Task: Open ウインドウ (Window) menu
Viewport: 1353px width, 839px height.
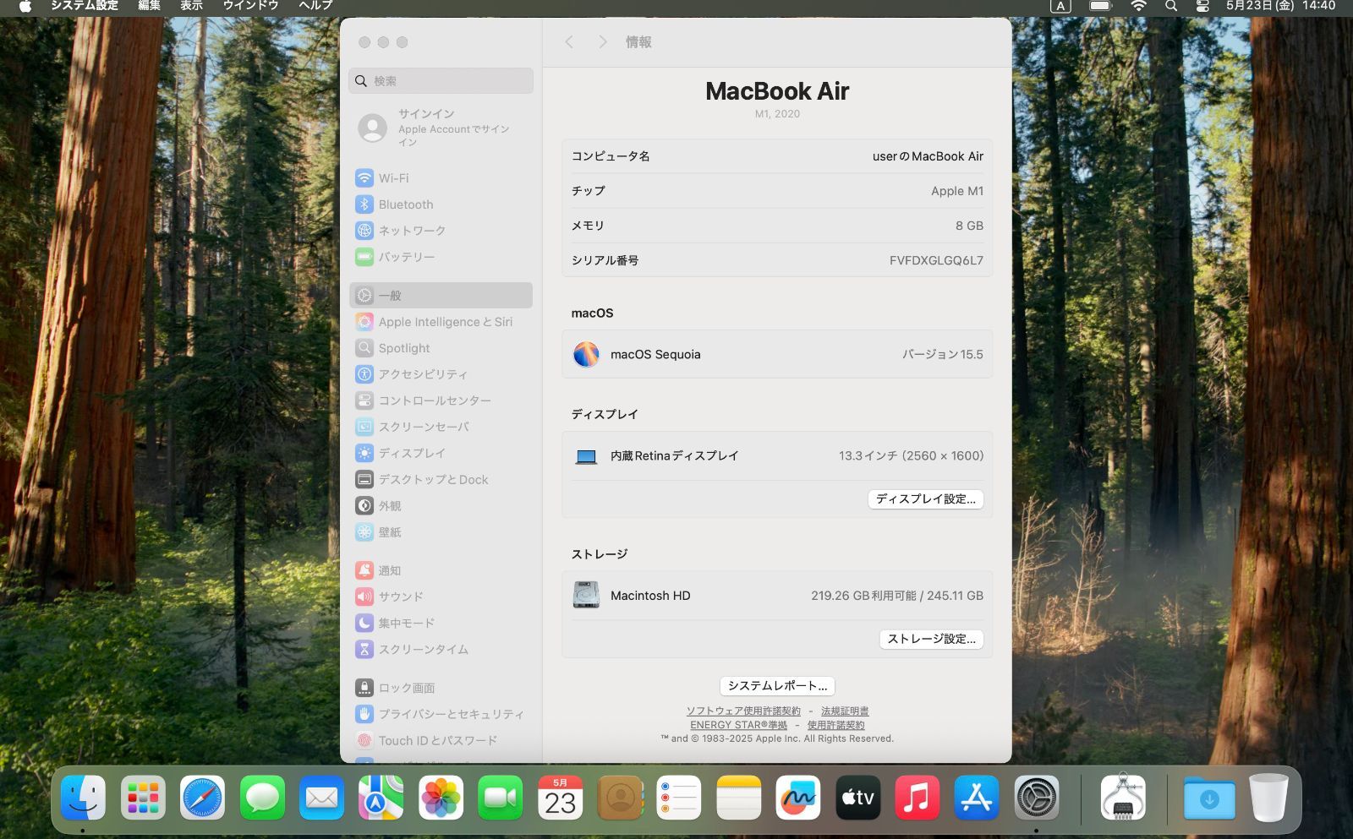Action: 250,6
